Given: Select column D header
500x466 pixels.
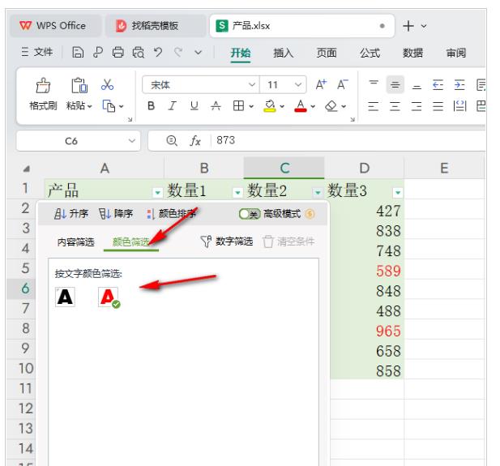Looking at the screenshot, I should point(364,168).
